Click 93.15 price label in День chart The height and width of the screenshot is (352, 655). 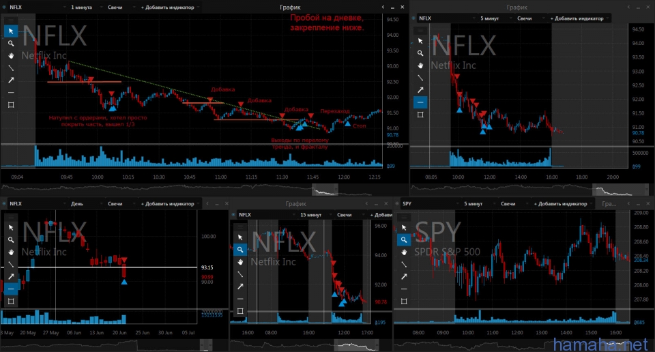click(x=207, y=267)
